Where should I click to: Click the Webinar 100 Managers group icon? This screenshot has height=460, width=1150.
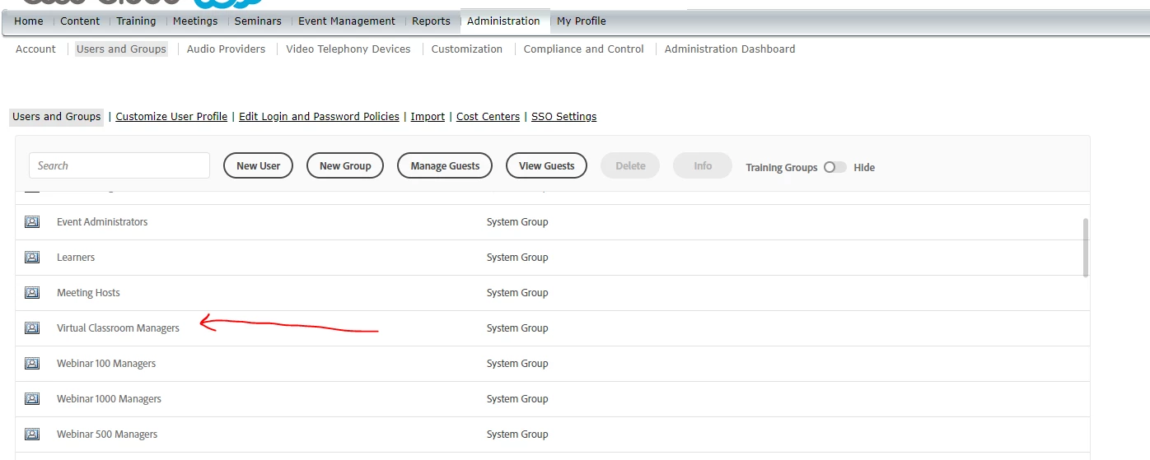(32, 364)
